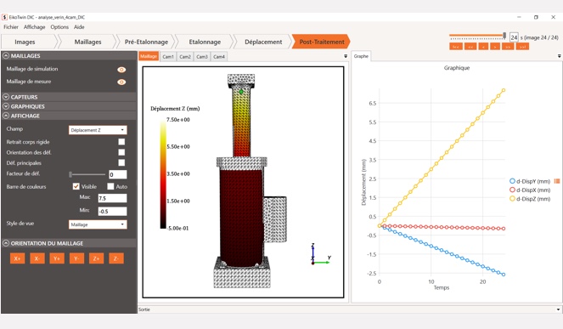Step back one image with < button
Image resolution: width=563 pixels, height=329 pixels.
[x=483, y=47]
